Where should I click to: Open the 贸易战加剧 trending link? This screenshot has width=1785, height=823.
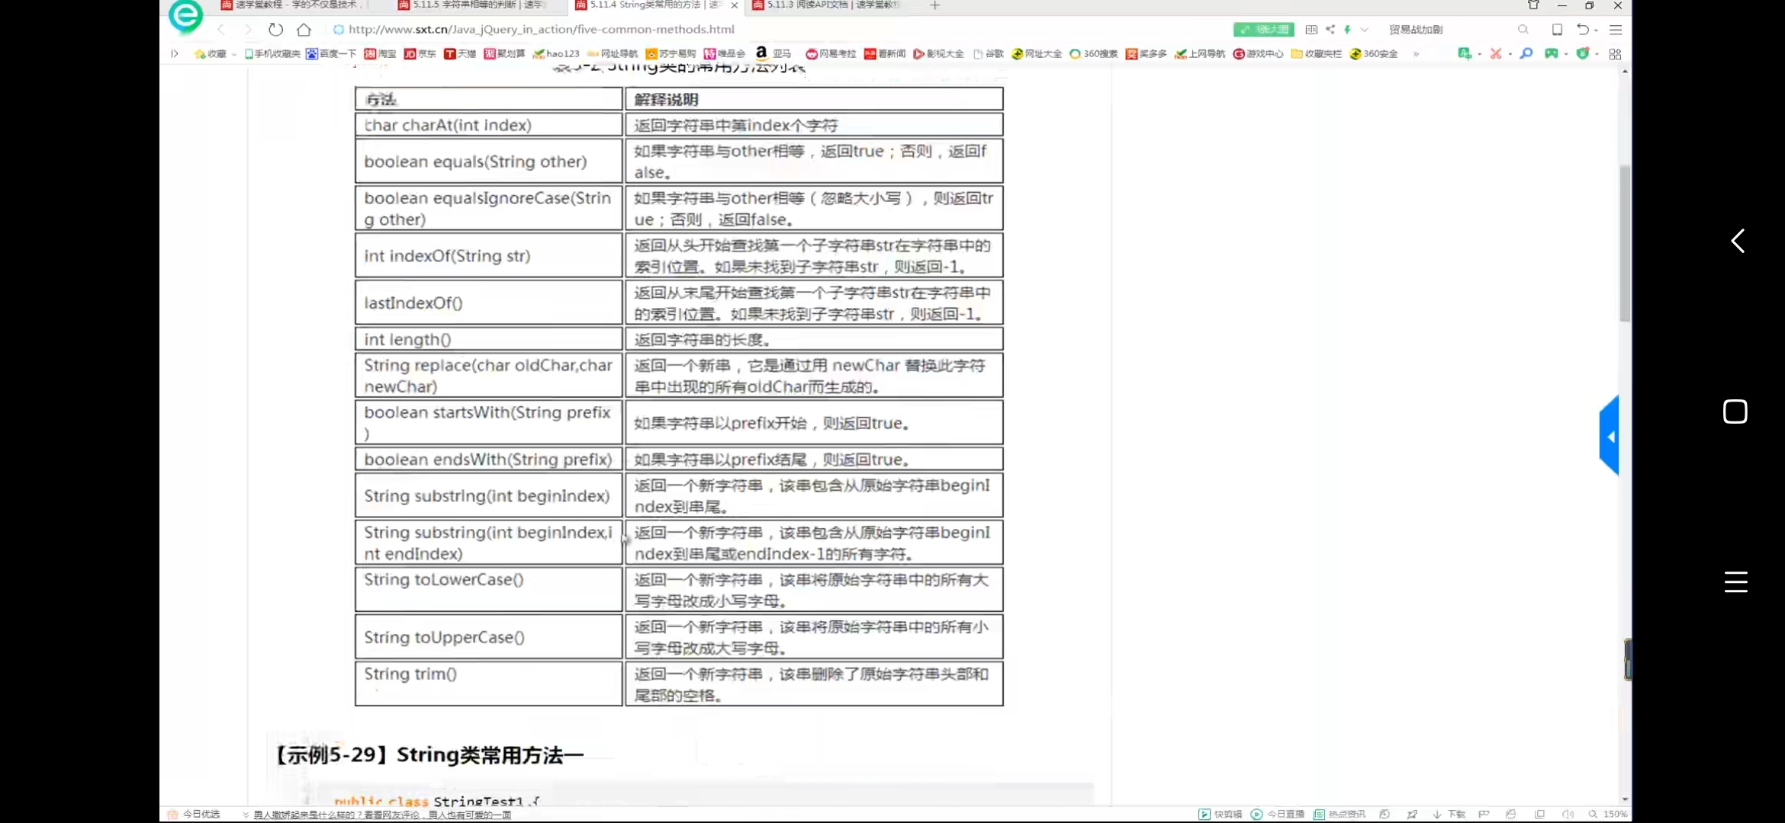coord(1417,30)
